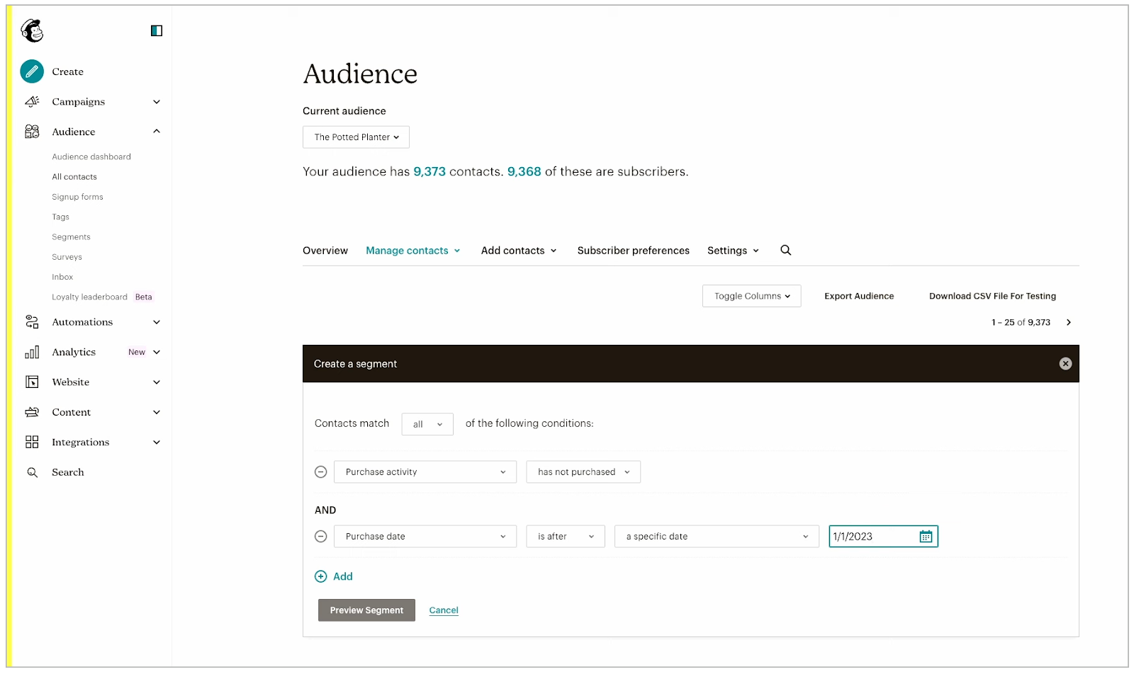Collapse the Audience section in the sidebar
This screenshot has height=674, width=1134.
(x=156, y=131)
